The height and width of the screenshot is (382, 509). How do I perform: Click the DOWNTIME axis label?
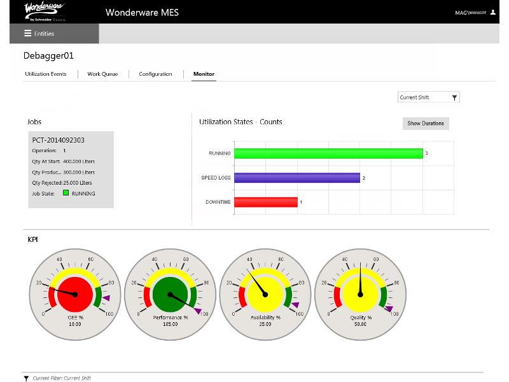pos(218,202)
